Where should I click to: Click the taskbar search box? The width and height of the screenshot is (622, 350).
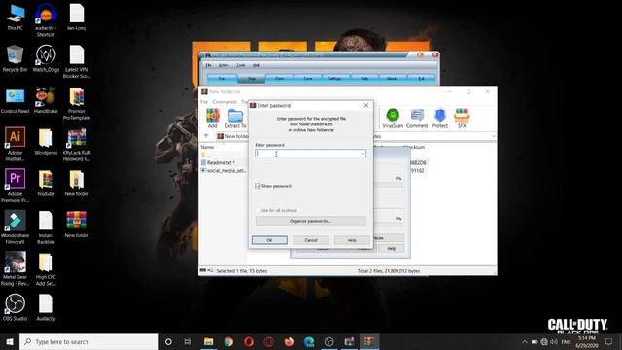coord(88,341)
